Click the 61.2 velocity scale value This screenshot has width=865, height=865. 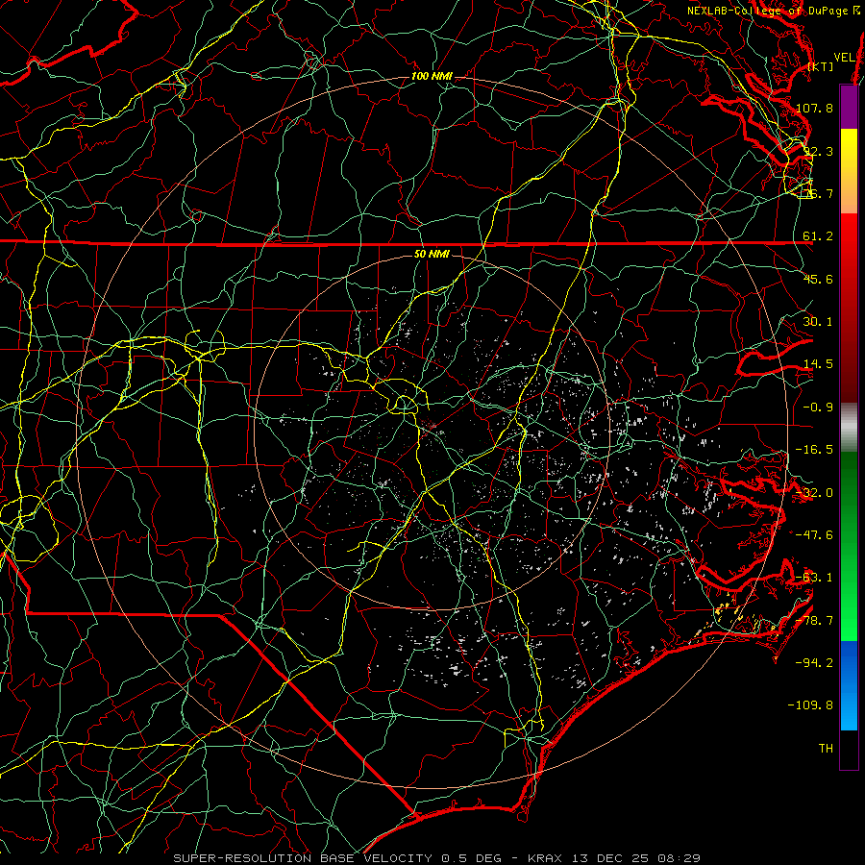point(818,236)
